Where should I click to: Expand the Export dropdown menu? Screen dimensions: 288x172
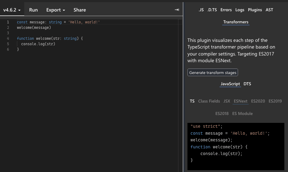pyautogui.click(x=55, y=10)
